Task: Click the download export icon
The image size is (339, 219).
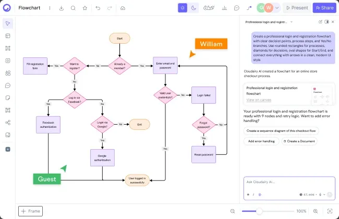Action: pos(62,8)
